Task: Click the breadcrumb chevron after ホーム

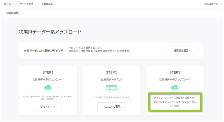Action: tap(15, 4)
